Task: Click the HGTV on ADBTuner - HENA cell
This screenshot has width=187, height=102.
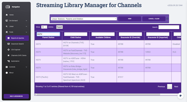Action: (x=76, y=60)
